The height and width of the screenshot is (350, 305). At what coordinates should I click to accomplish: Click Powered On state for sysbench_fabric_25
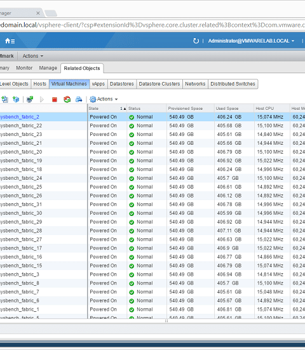(x=103, y=187)
